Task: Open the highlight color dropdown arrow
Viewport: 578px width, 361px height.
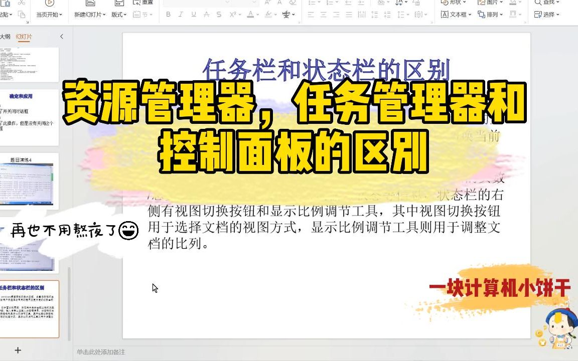Action: click(x=275, y=15)
